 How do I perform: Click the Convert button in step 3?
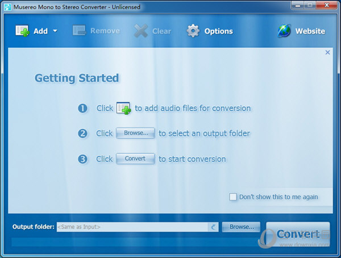135,159
